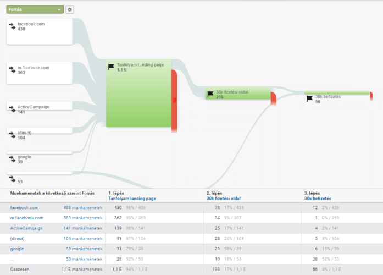Image resolution: width=383 pixels, height=275 pixels.
Task: Click '1,1 E munkamenetek' in totals row
Action: click(82, 269)
